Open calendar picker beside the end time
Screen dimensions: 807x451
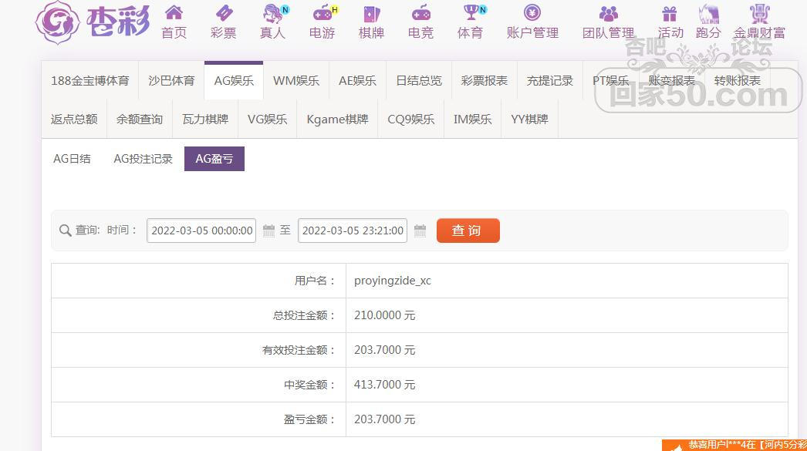click(420, 231)
